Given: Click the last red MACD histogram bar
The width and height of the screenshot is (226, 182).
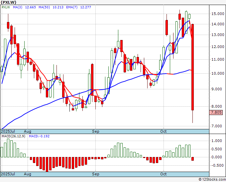Looking at the screenshot, I should pos(192,159).
